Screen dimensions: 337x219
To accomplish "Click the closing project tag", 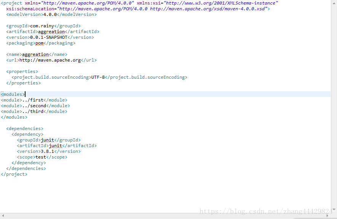I will click(14, 174).
